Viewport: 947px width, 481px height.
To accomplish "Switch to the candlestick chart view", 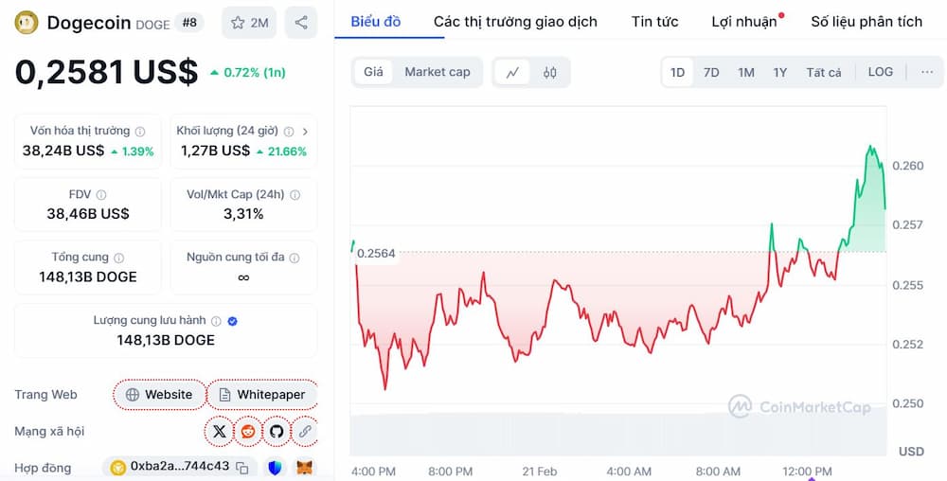I will coord(549,72).
